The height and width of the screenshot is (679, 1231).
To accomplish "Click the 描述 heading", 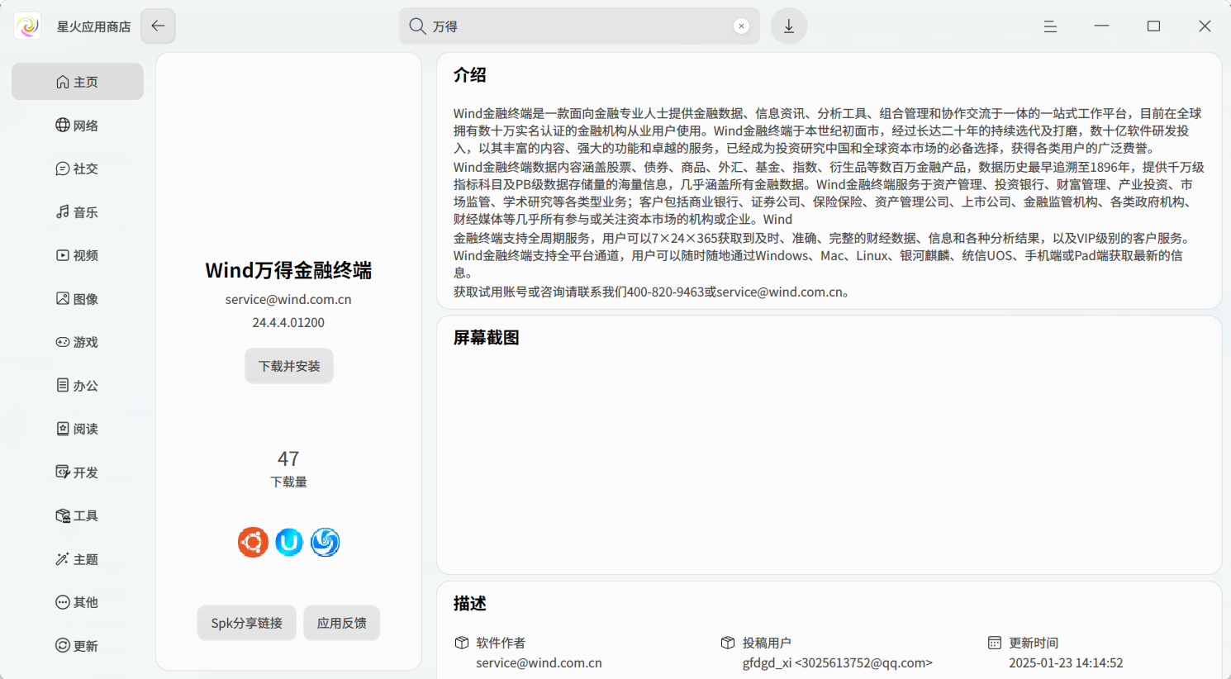I will [x=470, y=604].
